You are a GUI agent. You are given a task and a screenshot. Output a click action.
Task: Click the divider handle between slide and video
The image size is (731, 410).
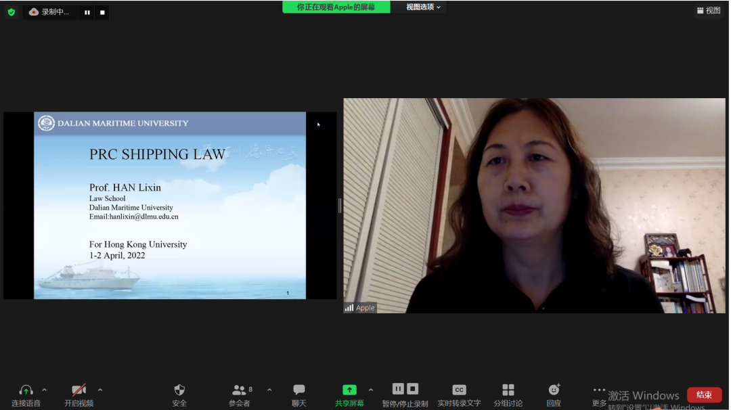(340, 206)
